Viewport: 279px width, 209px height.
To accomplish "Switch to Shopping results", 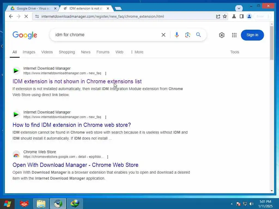I will 67,52.
